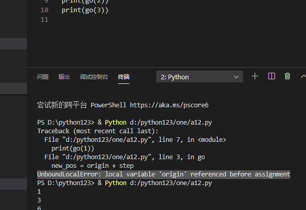The width and height of the screenshot is (306, 210).
Task: Click the first 'PS D:\python123>' prompt line
Action: pos(125,123)
